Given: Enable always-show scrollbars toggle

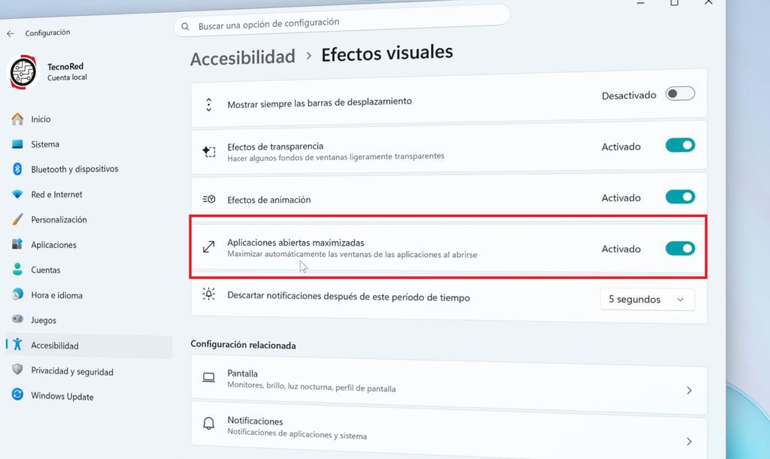Looking at the screenshot, I should [680, 94].
